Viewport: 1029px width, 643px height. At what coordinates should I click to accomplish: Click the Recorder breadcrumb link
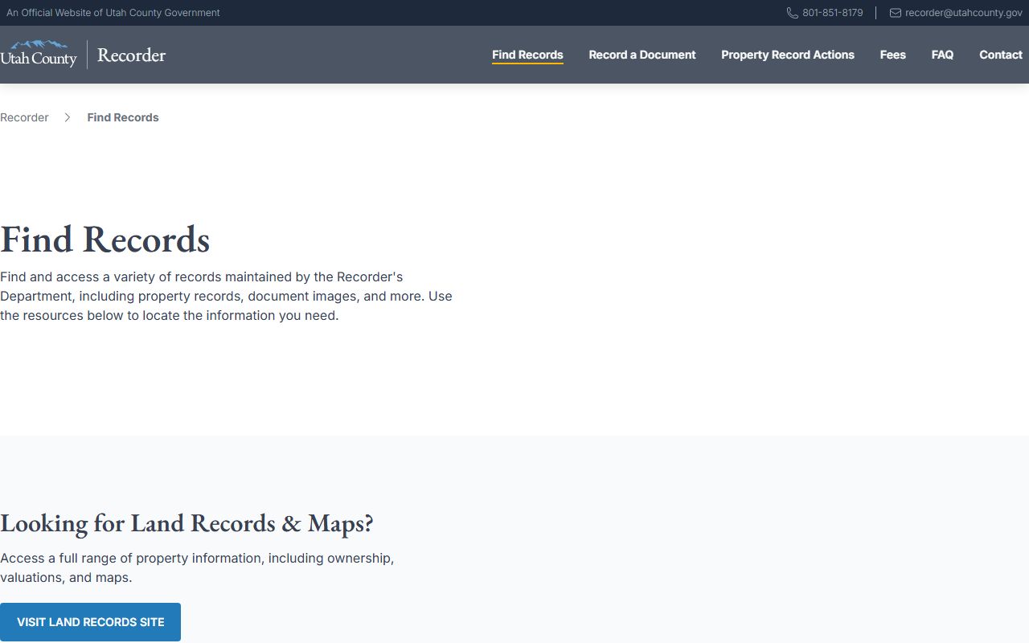click(x=24, y=117)
